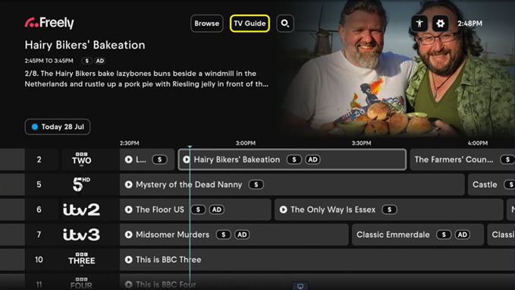Open the Browse tab
Viewport: 515px width, 290px height.
click(x=206, y=24)
